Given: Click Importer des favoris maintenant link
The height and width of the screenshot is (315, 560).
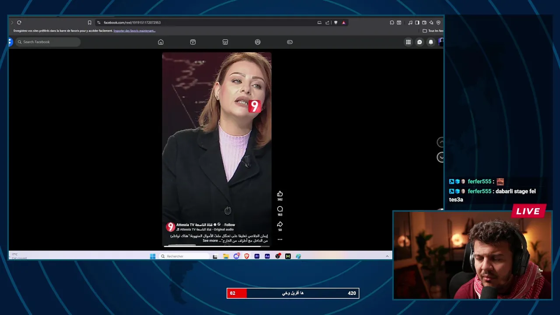Looking at the screenshot, I should [x=134, y=31].
